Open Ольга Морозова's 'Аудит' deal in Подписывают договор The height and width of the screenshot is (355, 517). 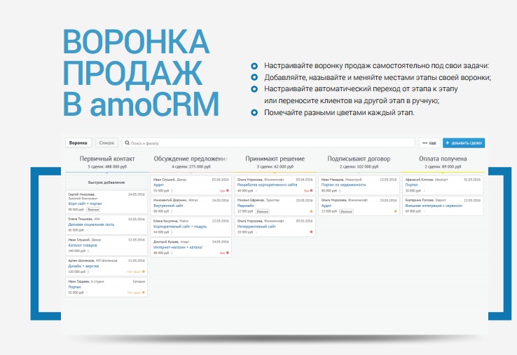click(x=326, y=206)
